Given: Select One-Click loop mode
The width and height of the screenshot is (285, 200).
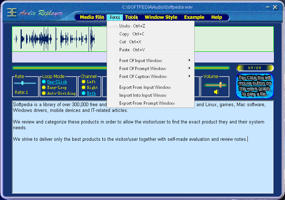Looking at the screenshot, I should coord(55,82).
